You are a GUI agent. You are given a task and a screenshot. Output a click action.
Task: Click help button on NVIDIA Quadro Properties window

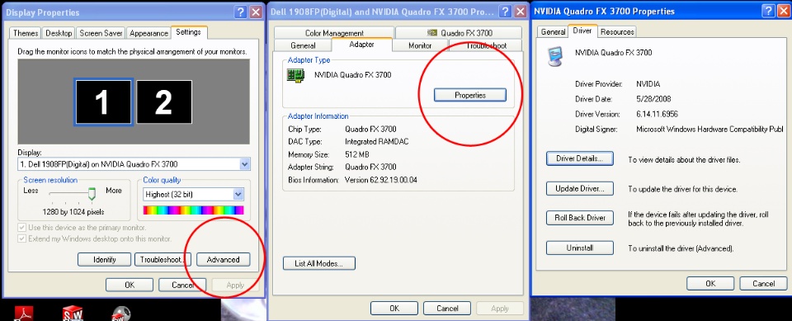coord(768,11)
